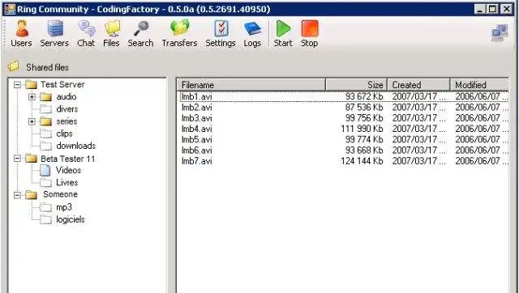Select the clips folder
Image resolution: width=519 pixels, height=293 pixels.
tap(64, 134)
